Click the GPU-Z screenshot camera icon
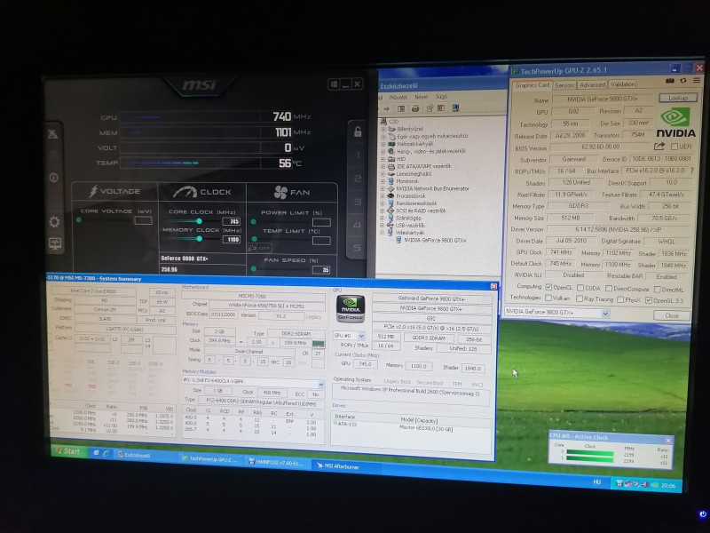This screenshot has width=710, height=533. [x=670, y=81]
